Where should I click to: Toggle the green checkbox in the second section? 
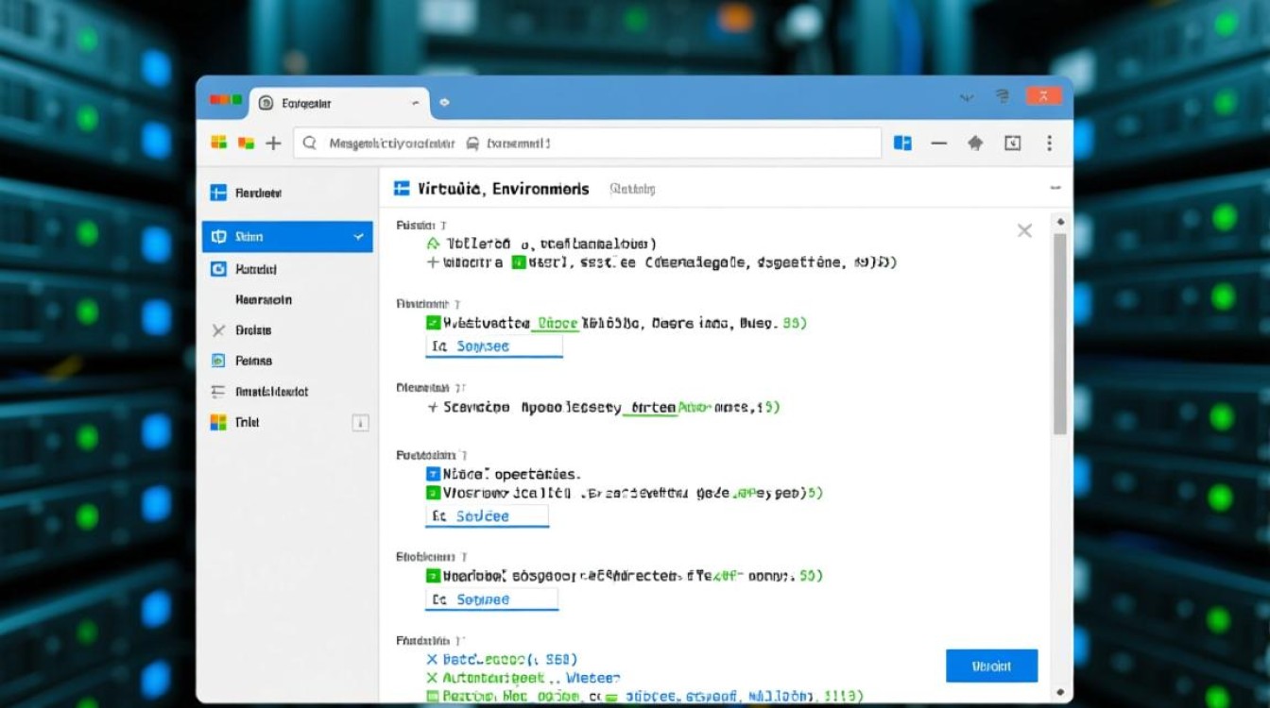434,323
